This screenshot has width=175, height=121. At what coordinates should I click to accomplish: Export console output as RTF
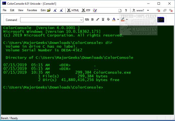[x=86, y=10]
